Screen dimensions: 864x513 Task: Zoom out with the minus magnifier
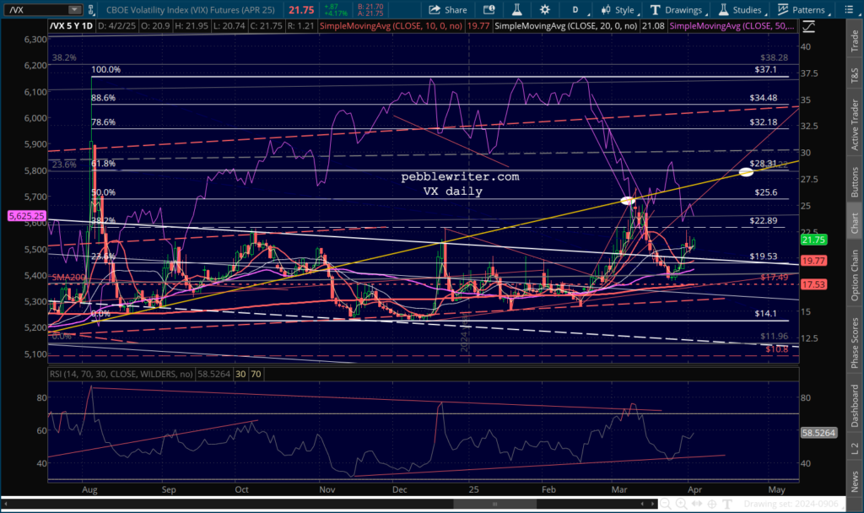coord(666,504)
